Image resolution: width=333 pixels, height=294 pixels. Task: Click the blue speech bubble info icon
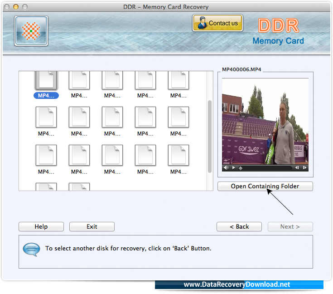pyautogui.click(x=31, y=250)
